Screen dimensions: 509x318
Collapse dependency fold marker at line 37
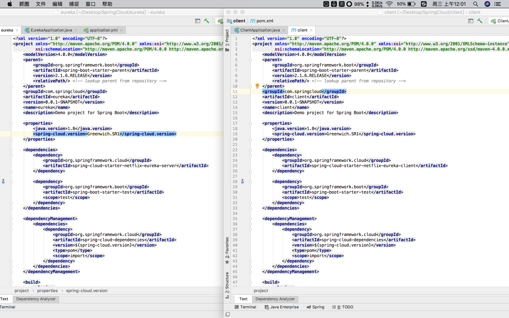click(250, 229)
